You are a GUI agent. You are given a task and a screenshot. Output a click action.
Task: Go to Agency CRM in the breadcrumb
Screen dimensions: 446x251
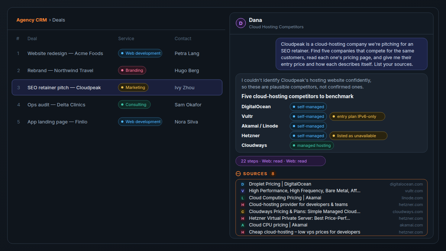[x=32, y=20]
